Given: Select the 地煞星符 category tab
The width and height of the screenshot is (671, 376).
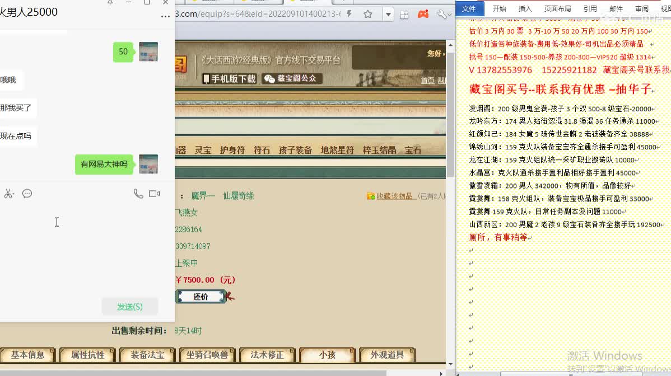Looking at the screenshot, I should coord(337,150).
